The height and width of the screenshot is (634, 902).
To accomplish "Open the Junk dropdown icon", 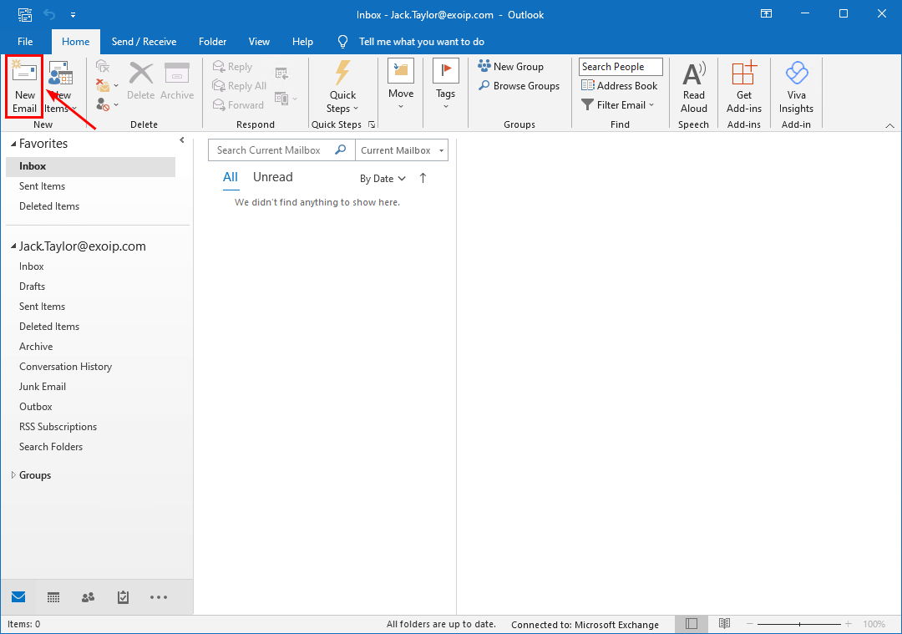I will click(107, 104).
